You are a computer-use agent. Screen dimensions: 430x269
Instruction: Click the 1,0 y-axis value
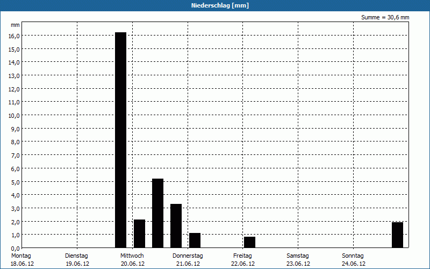coord(16,235)
